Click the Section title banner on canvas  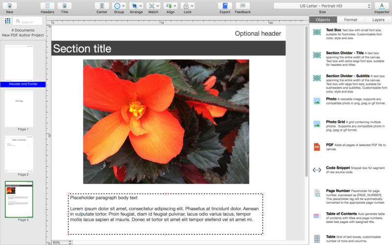168,48
